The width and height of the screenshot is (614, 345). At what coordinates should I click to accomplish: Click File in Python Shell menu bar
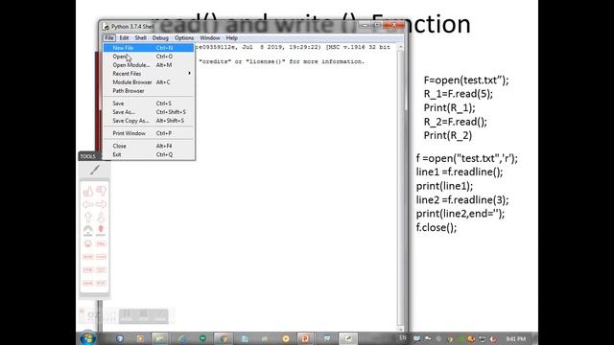108,38
